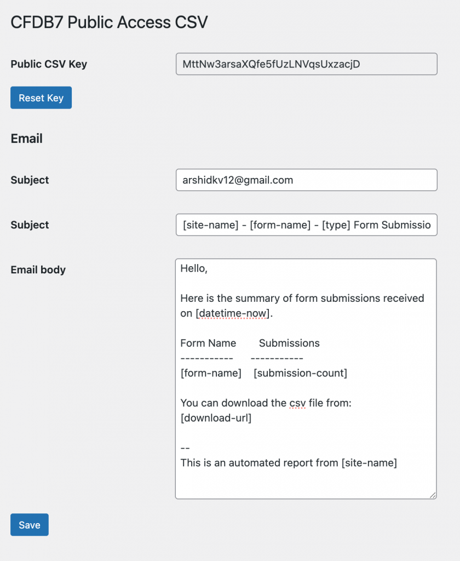The image size is (460, 561).
Task: Place cursor on [datetime-now] in email body
Action: tap(233, 314)
